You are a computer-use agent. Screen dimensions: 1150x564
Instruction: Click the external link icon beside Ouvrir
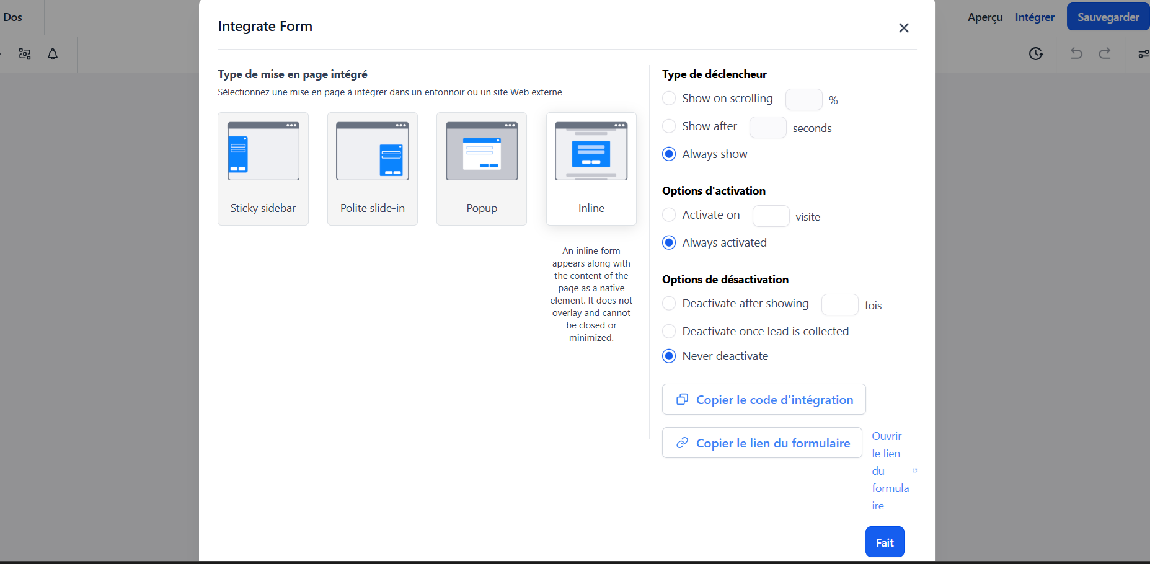[914, 470]
